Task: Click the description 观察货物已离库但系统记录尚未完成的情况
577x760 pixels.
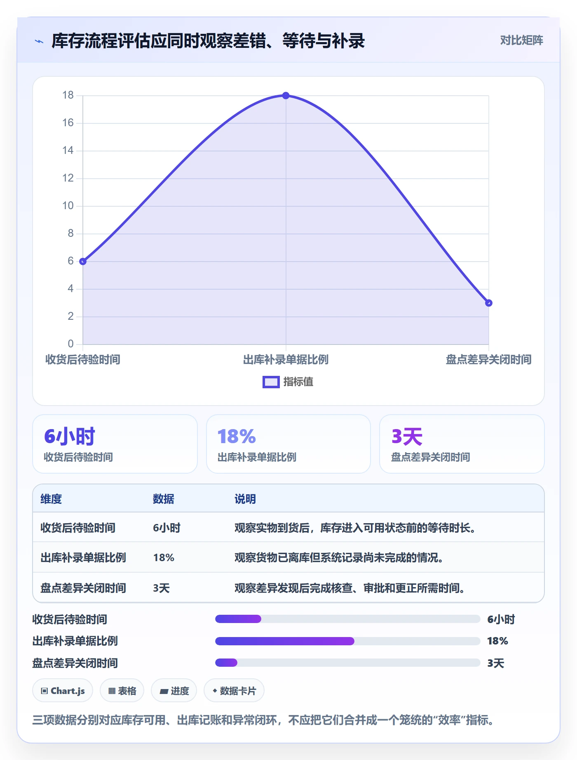Action: coord(339,557)
